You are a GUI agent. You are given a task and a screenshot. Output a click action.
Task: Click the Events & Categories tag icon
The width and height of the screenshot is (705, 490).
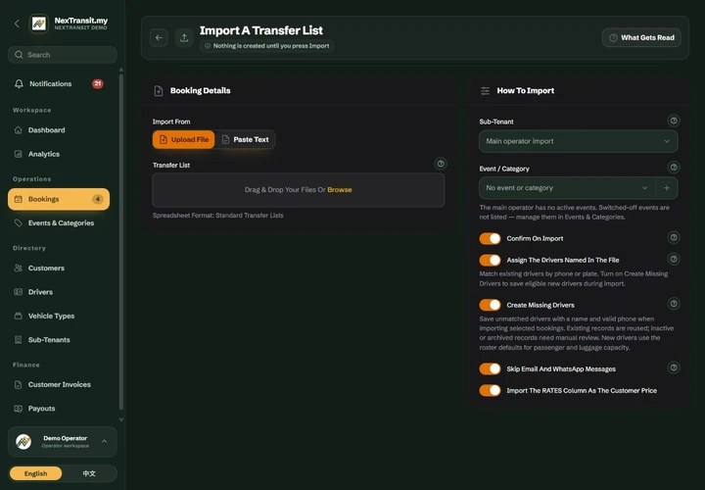click(x=19, y=222)
